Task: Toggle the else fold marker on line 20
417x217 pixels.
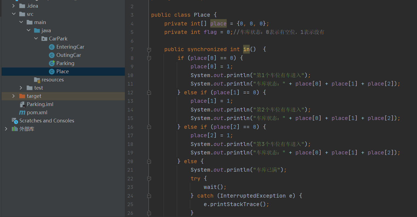Action: (149, 161)
